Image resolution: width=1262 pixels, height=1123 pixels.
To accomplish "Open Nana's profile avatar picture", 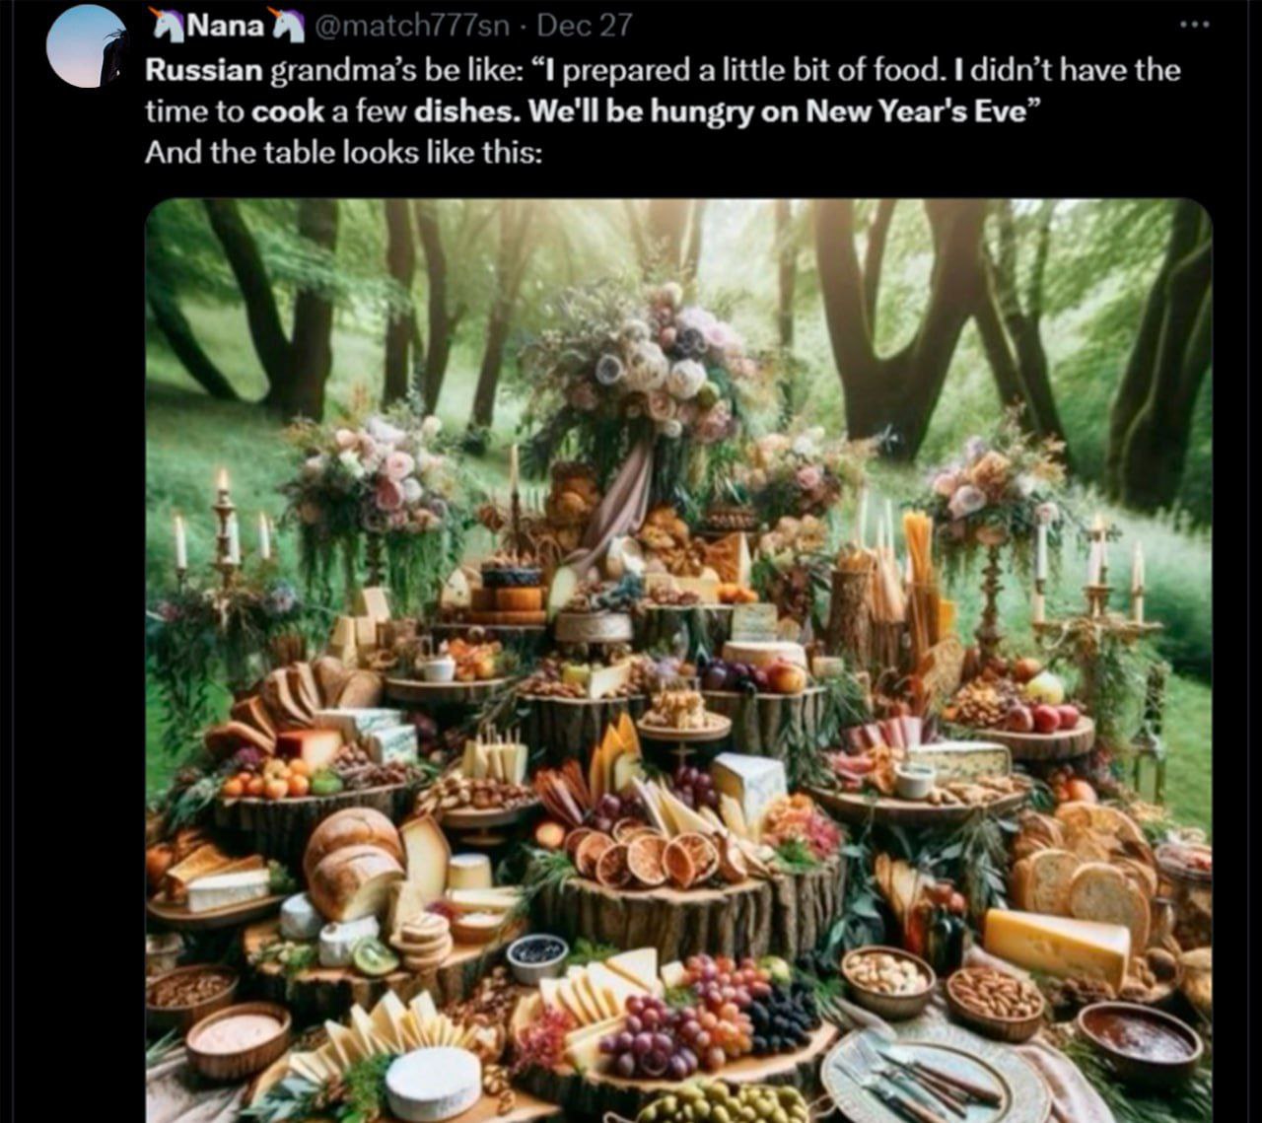I will [86, 46].
